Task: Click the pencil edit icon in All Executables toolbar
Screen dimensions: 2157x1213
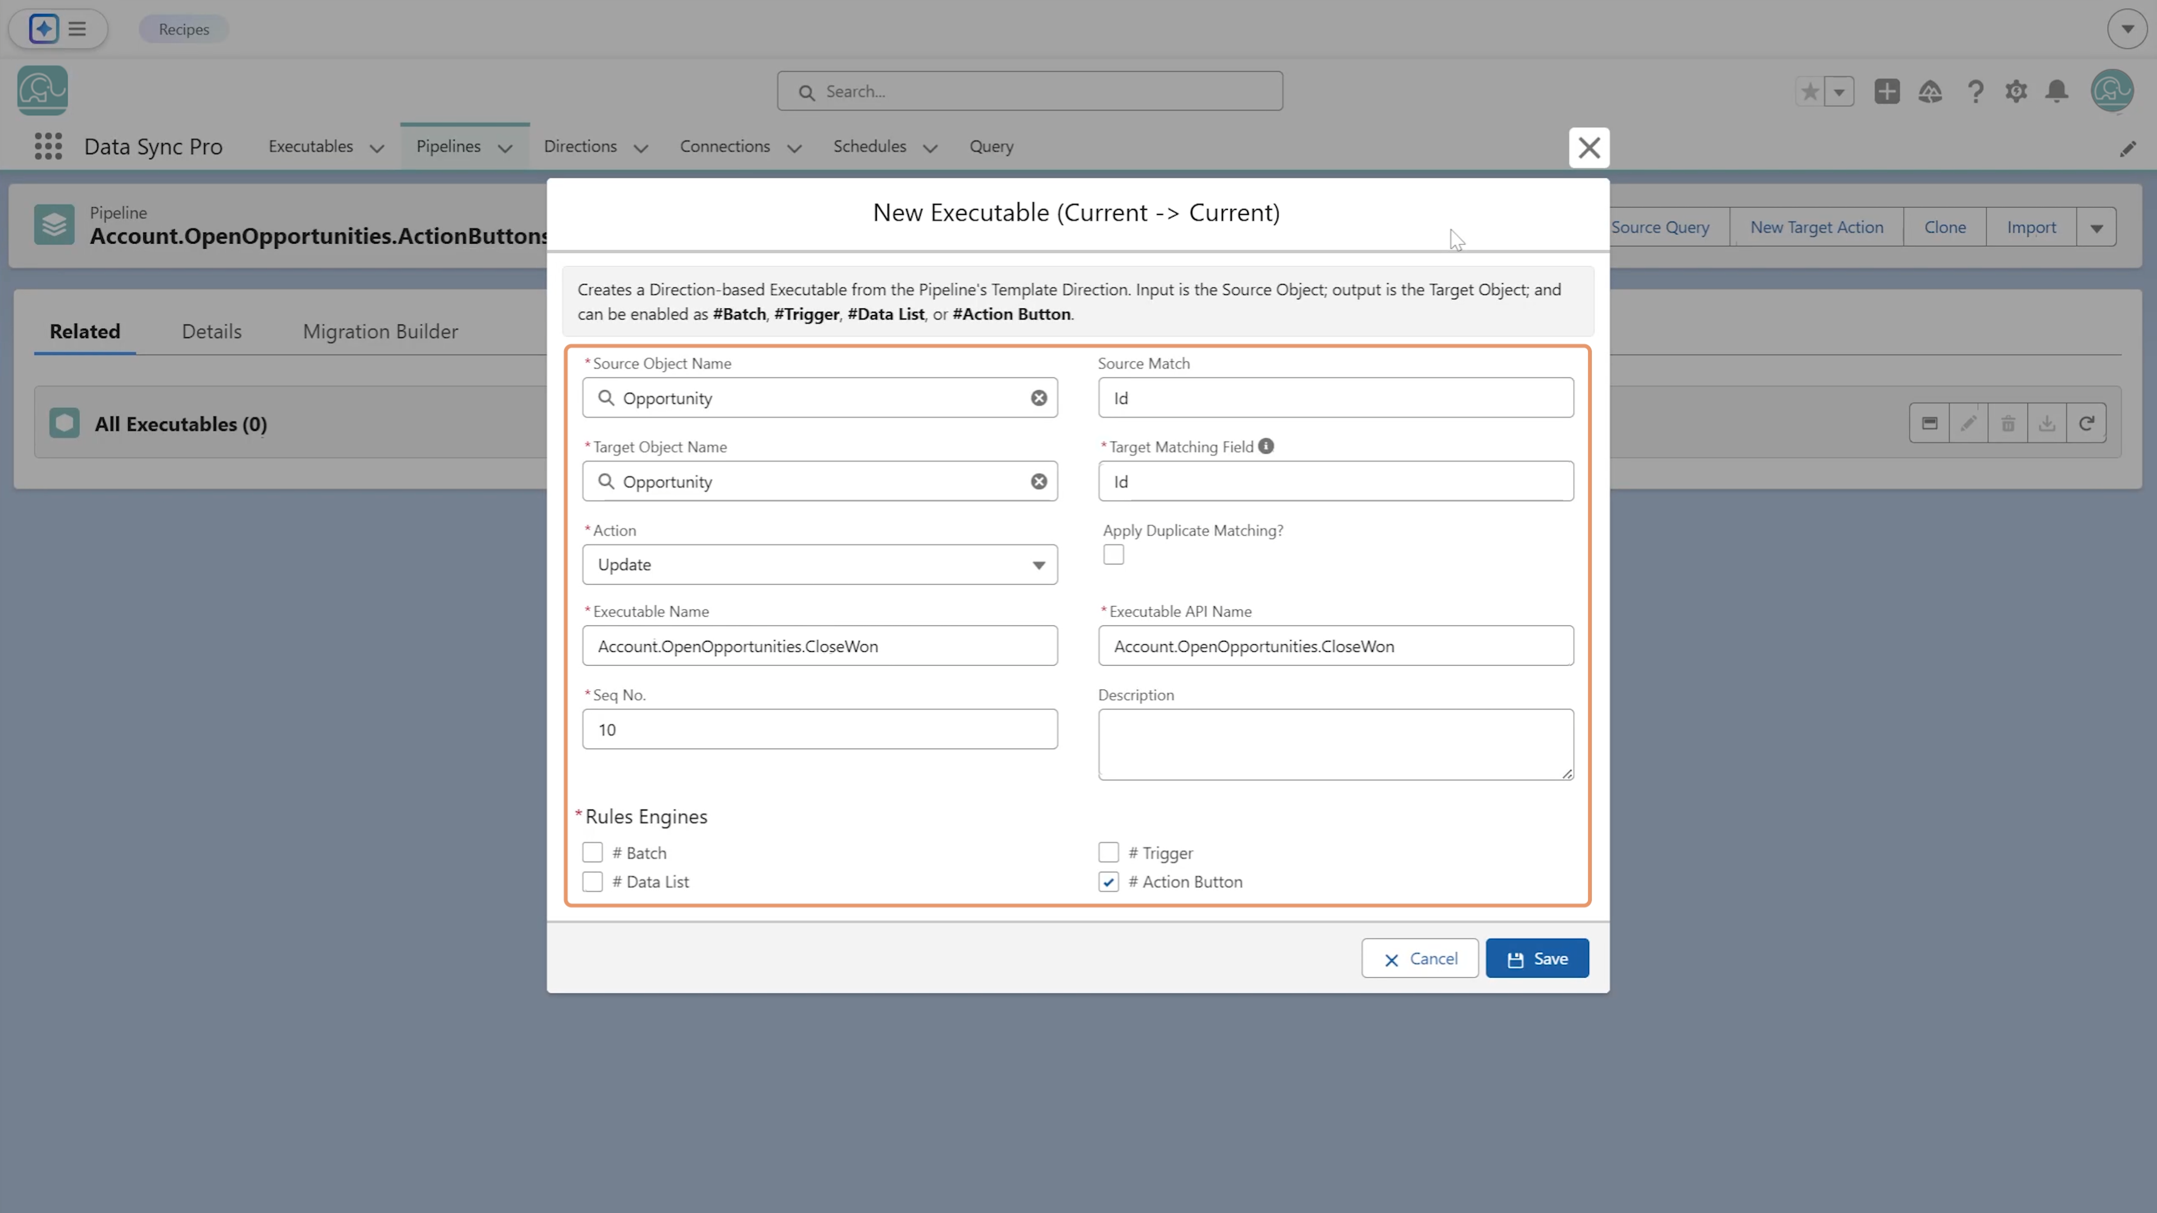Action: (x=1969, y=423)
